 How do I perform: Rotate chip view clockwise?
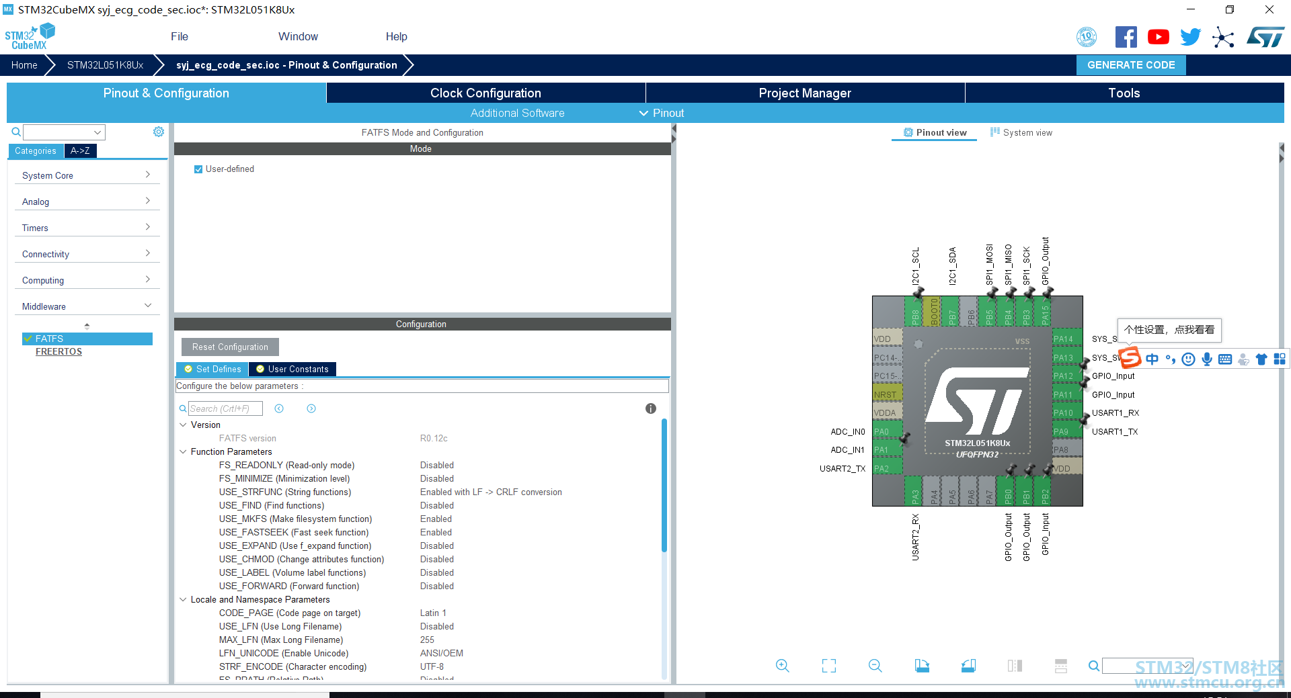point(922,666)
